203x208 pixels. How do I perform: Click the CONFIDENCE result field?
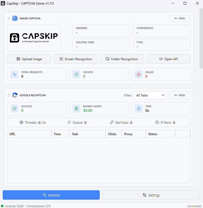click(162, 31)
